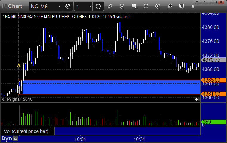Click the 4376.00 price axis label
Image resolution: width=227 pixels, height=143 pixels.
tap(211, 41)
